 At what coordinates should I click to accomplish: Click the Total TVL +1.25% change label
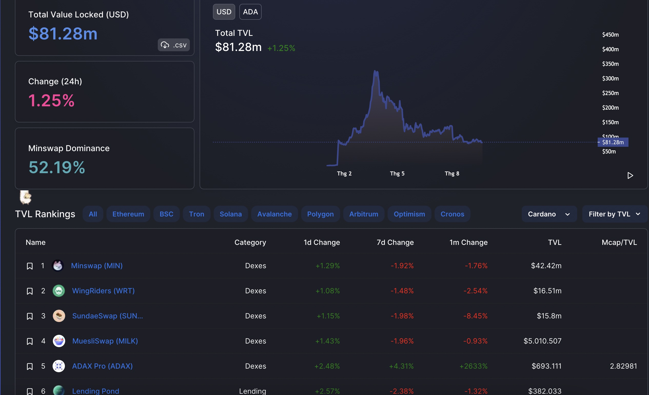(x=281, y=48)
